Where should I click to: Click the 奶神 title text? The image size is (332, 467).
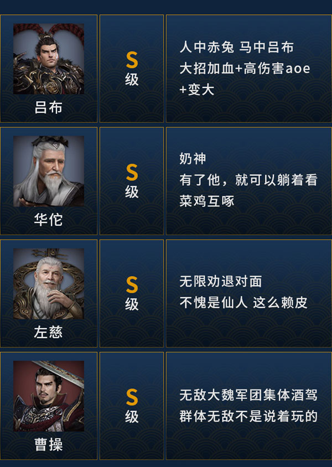point(193,159)
